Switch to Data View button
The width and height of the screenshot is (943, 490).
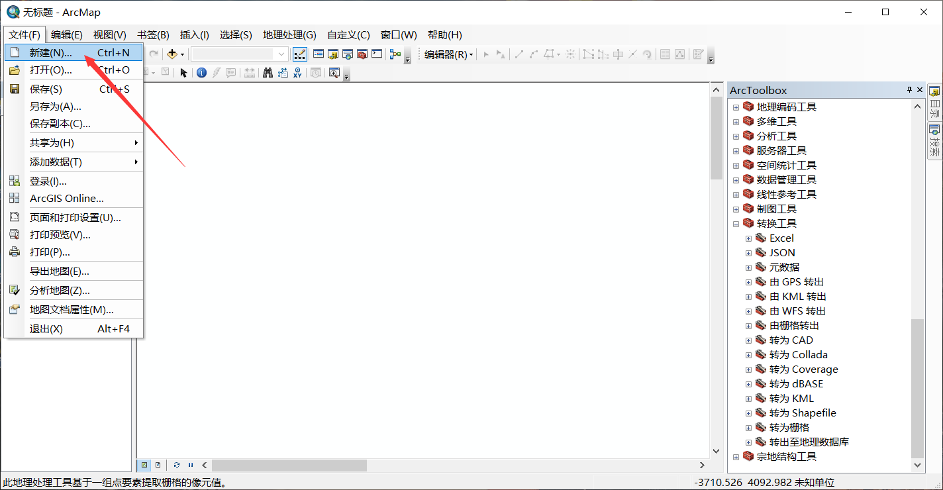(144, 465)
